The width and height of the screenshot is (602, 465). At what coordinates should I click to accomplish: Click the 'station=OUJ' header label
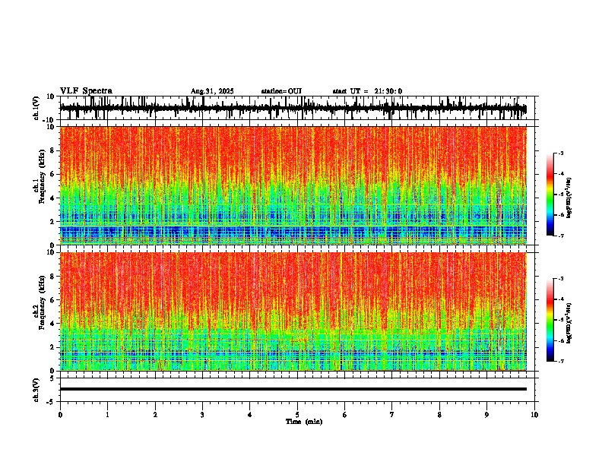click(x=281, y=91)
